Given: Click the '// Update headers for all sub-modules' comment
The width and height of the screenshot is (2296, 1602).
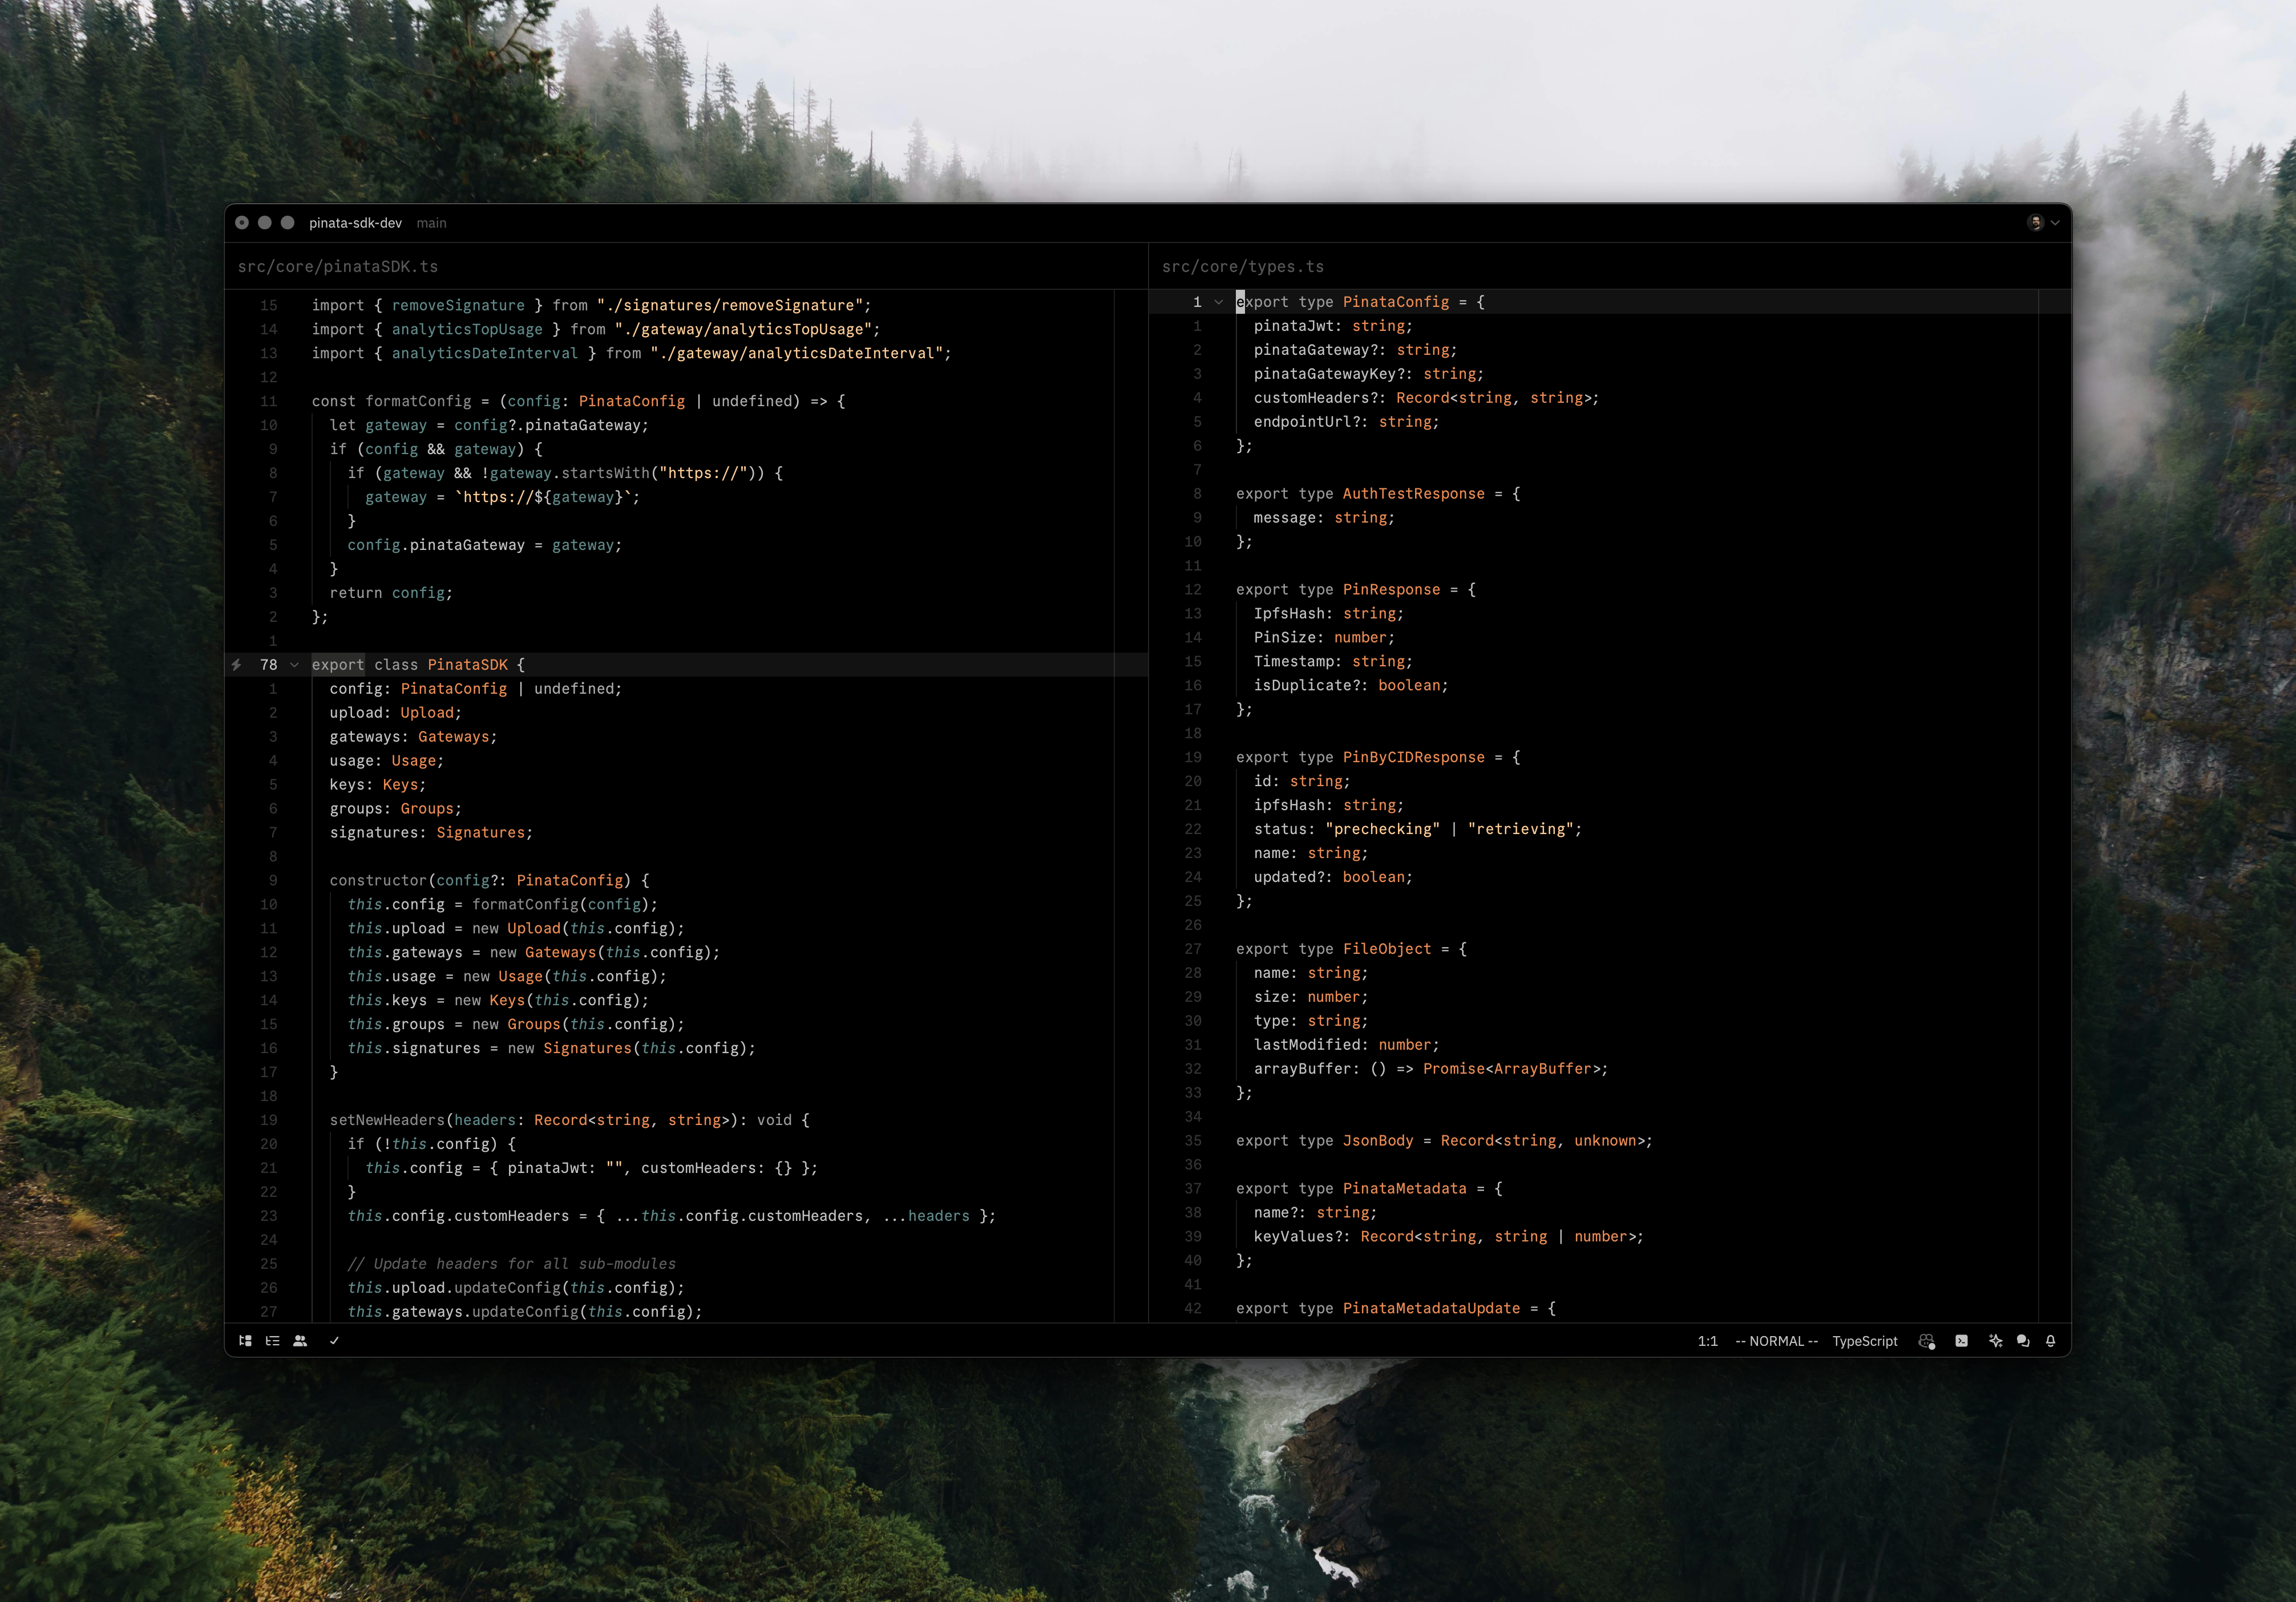Looking at the screenshot, I should (511, 1264).
